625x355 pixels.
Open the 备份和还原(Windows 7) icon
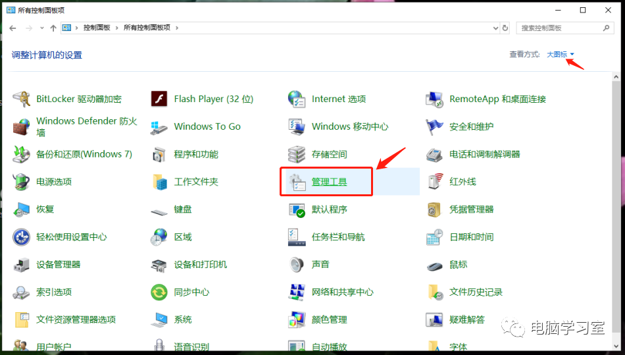pyautogui.click(x=22, y=154)
